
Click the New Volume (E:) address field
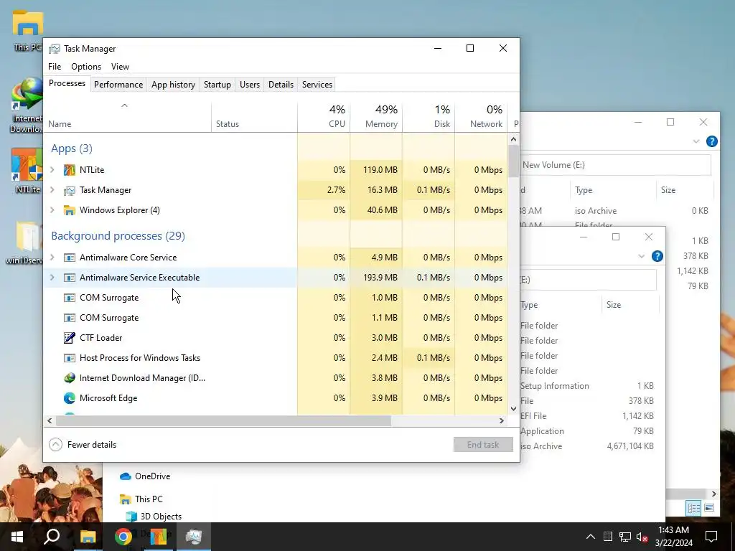[615, 165]
